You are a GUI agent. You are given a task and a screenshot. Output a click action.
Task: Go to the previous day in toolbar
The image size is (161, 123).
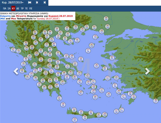(x=37, y=2)
